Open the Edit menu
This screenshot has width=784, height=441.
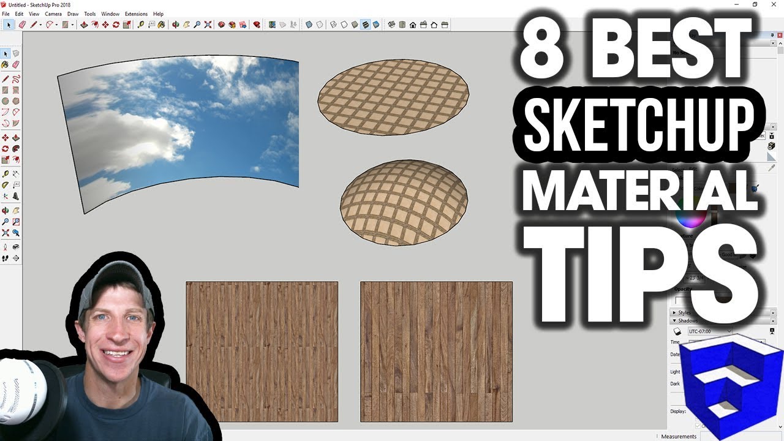pyautogui.click(x=20, y=13)
